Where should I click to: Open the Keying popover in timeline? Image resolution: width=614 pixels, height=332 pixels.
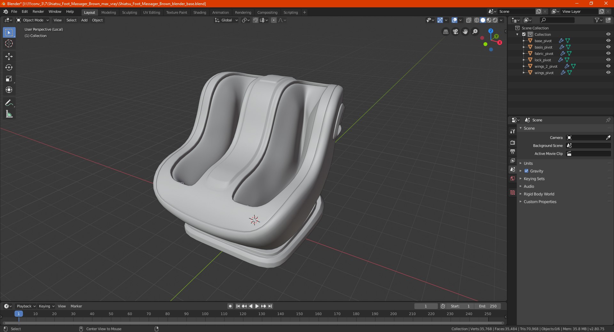pyautogui.click(x=46, y=306)
